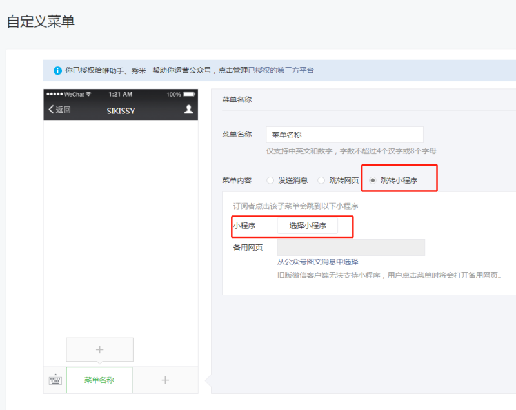
Task: Open the 已授权的第三方平台 link
Action: click(281, 70)
